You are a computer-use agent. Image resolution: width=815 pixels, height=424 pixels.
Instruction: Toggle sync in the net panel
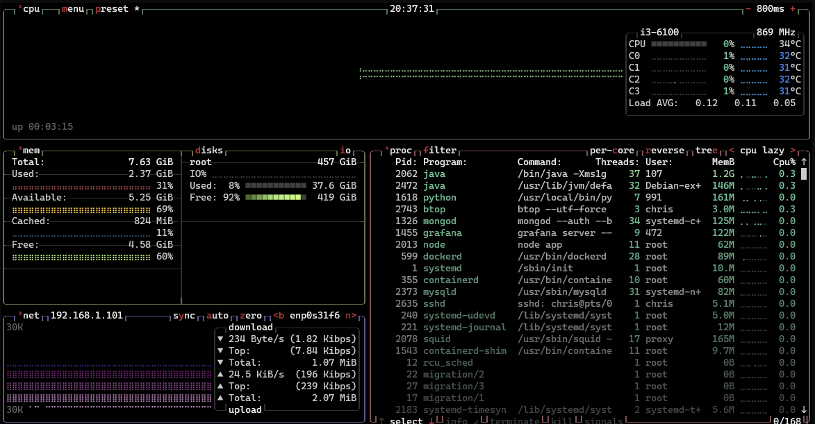184,316
